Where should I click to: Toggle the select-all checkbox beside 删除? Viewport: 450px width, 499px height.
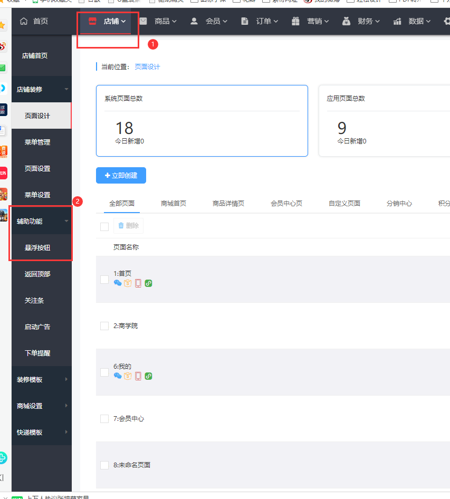(104, 226)
